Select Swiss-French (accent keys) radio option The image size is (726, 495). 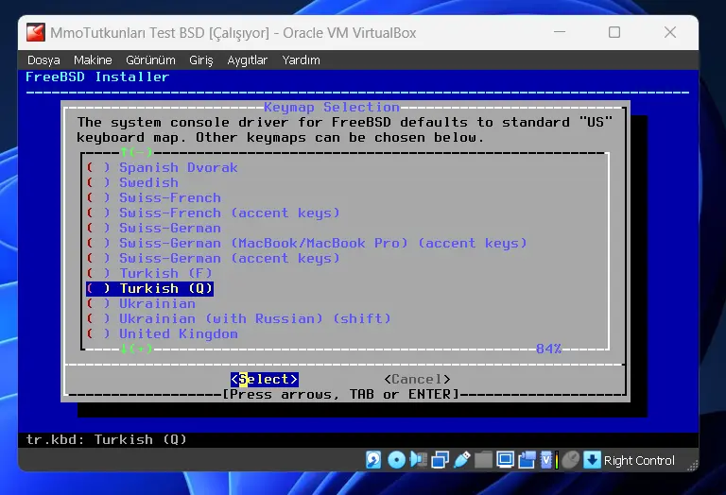[x=213, y=213]
